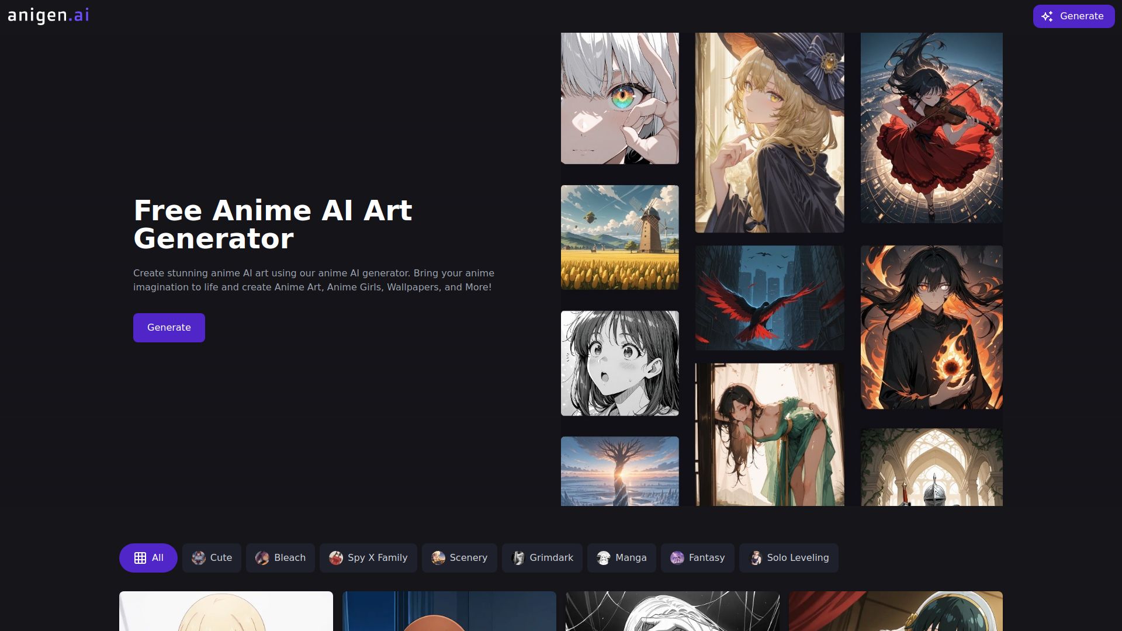The height and width of the screenshot is (631, 1122).
Task: View the fire-wielding dark-haired character image
Action: click(931, 327)
